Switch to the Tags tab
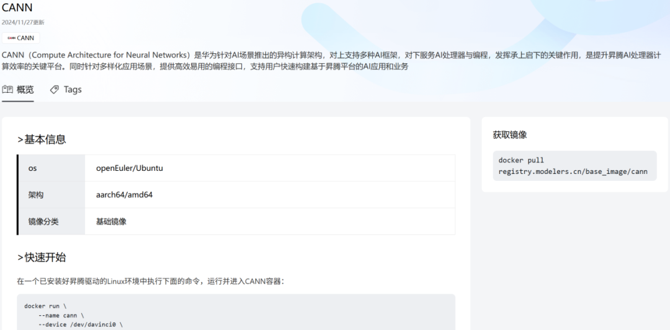The width and height of the screenshot is (670, 330). coord(66,90)
